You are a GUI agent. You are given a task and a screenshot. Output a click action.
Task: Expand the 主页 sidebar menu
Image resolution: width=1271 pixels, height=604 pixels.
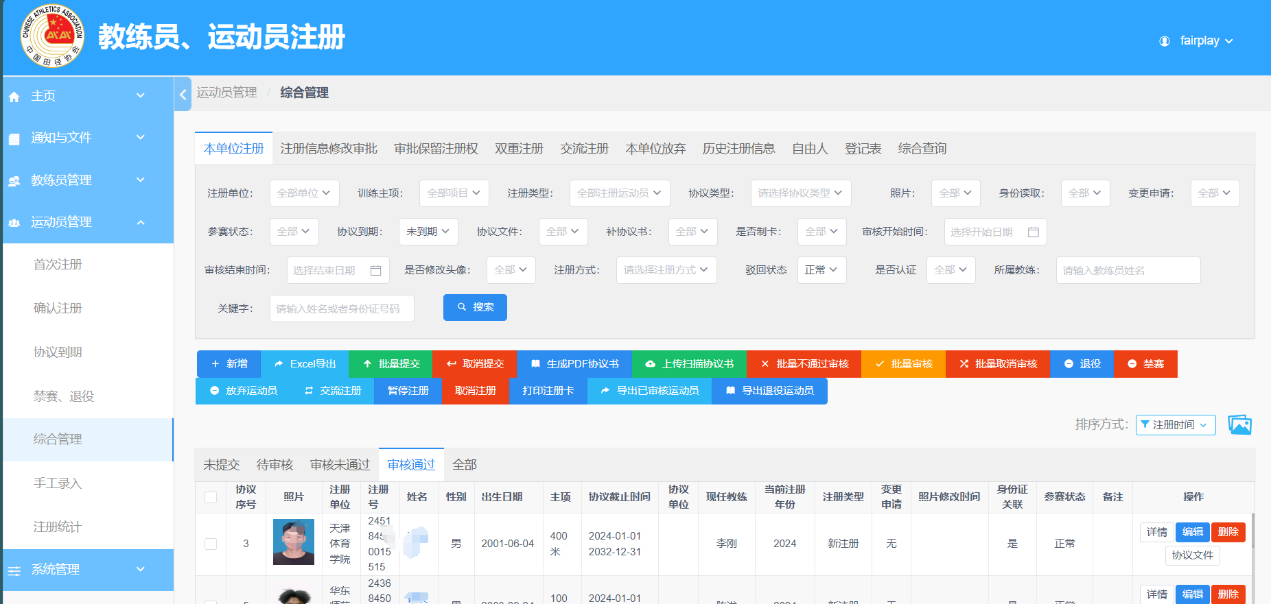[88, 96]
